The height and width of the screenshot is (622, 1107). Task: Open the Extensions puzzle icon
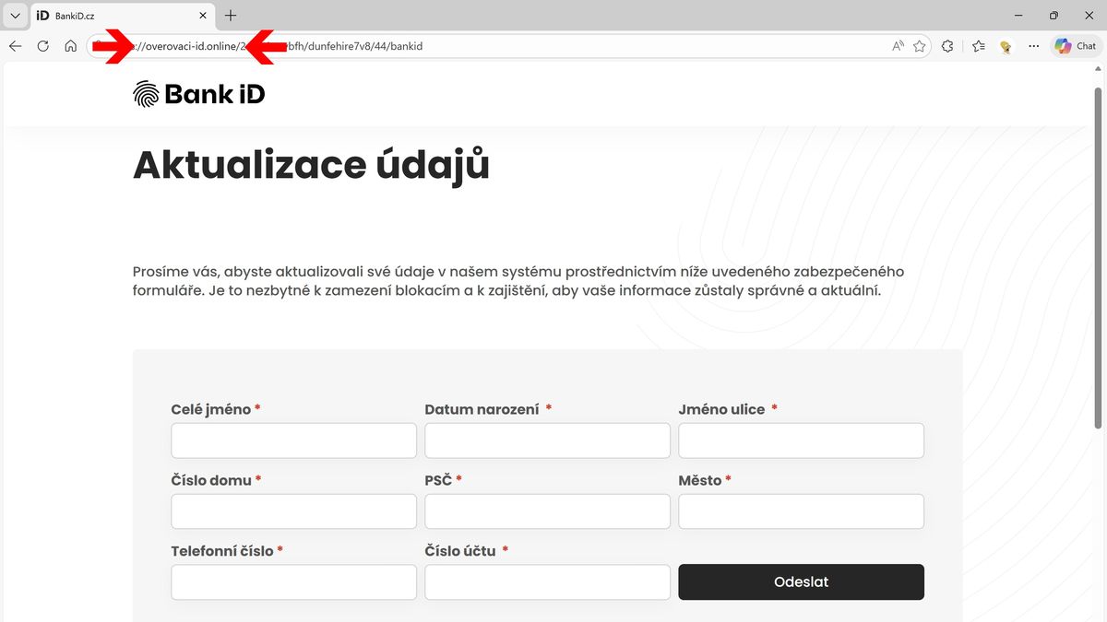pyautogui.click(x=947, y=46)
